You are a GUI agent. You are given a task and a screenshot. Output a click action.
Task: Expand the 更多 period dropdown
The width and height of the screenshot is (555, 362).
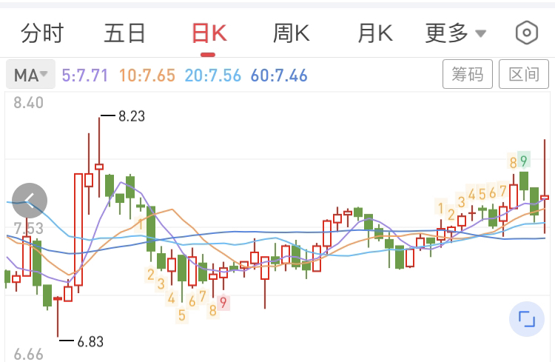447,33
